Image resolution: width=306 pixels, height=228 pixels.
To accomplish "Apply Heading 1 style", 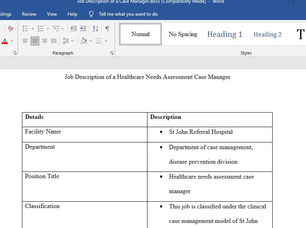I will pos(225,34).
